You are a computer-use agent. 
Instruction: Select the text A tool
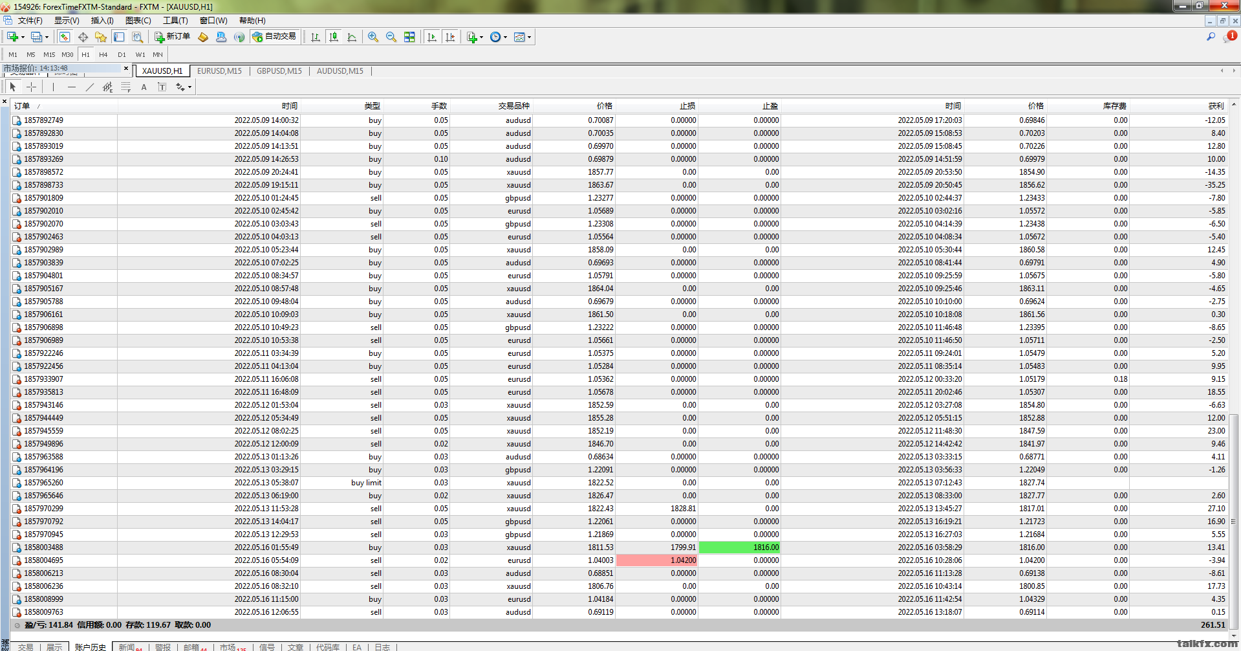click(144, 87)
